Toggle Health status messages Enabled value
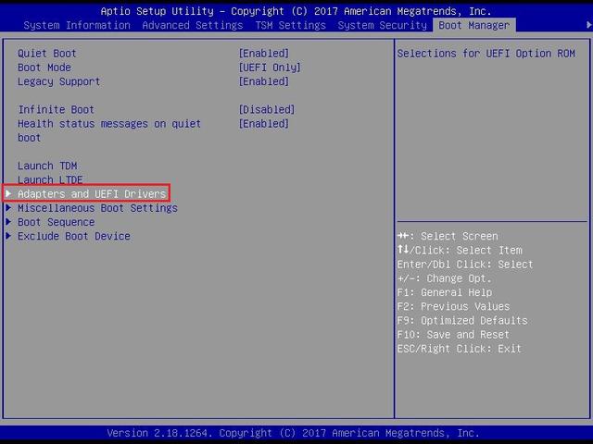Image resolution: width=593 pixels, height=444 pixels. click(264, 123)
